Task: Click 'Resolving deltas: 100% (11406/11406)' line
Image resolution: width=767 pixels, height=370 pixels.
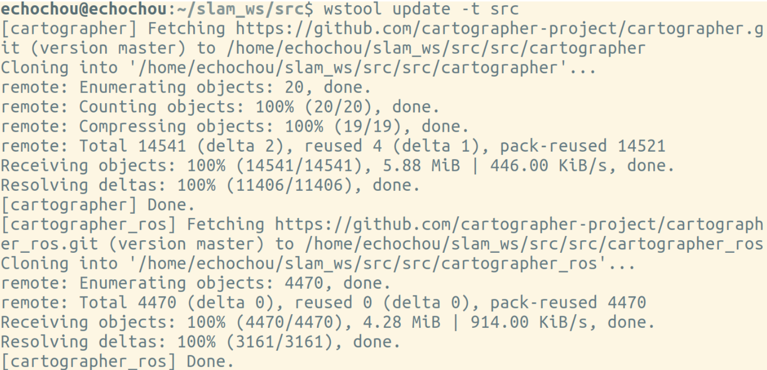Action: tap(210, 185)
